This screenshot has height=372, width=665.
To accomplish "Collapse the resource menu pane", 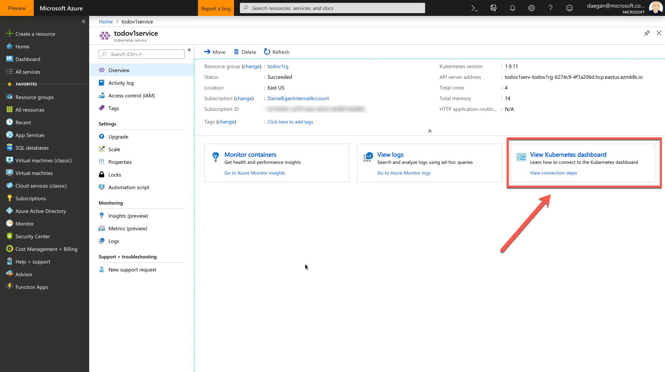I will (189, 50).
